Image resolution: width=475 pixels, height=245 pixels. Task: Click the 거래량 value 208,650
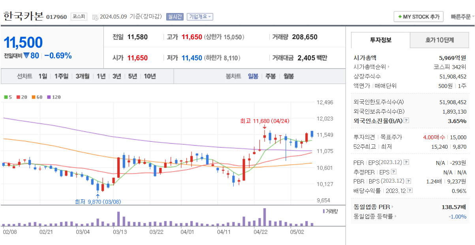point(305,37)
